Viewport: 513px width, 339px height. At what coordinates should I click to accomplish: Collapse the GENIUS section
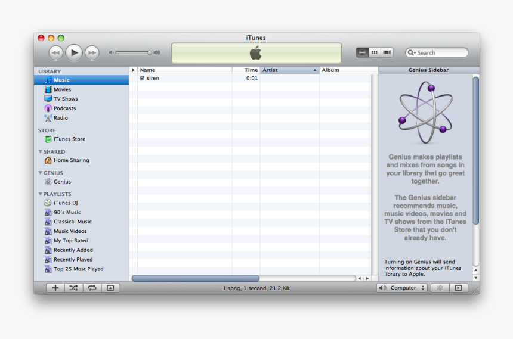[40, 173]
